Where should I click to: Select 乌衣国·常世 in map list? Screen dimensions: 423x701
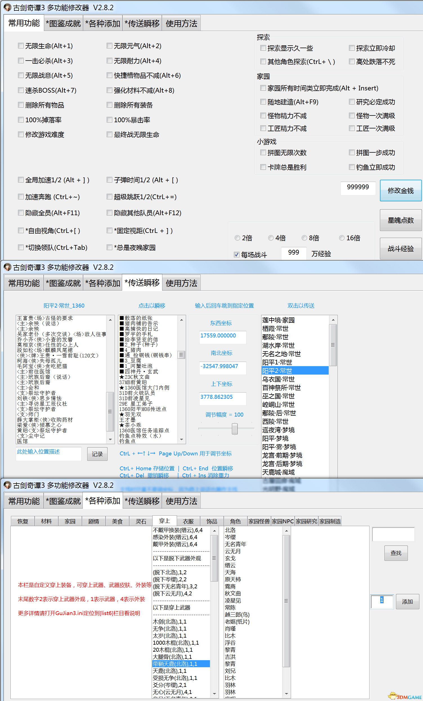[295, 379]
